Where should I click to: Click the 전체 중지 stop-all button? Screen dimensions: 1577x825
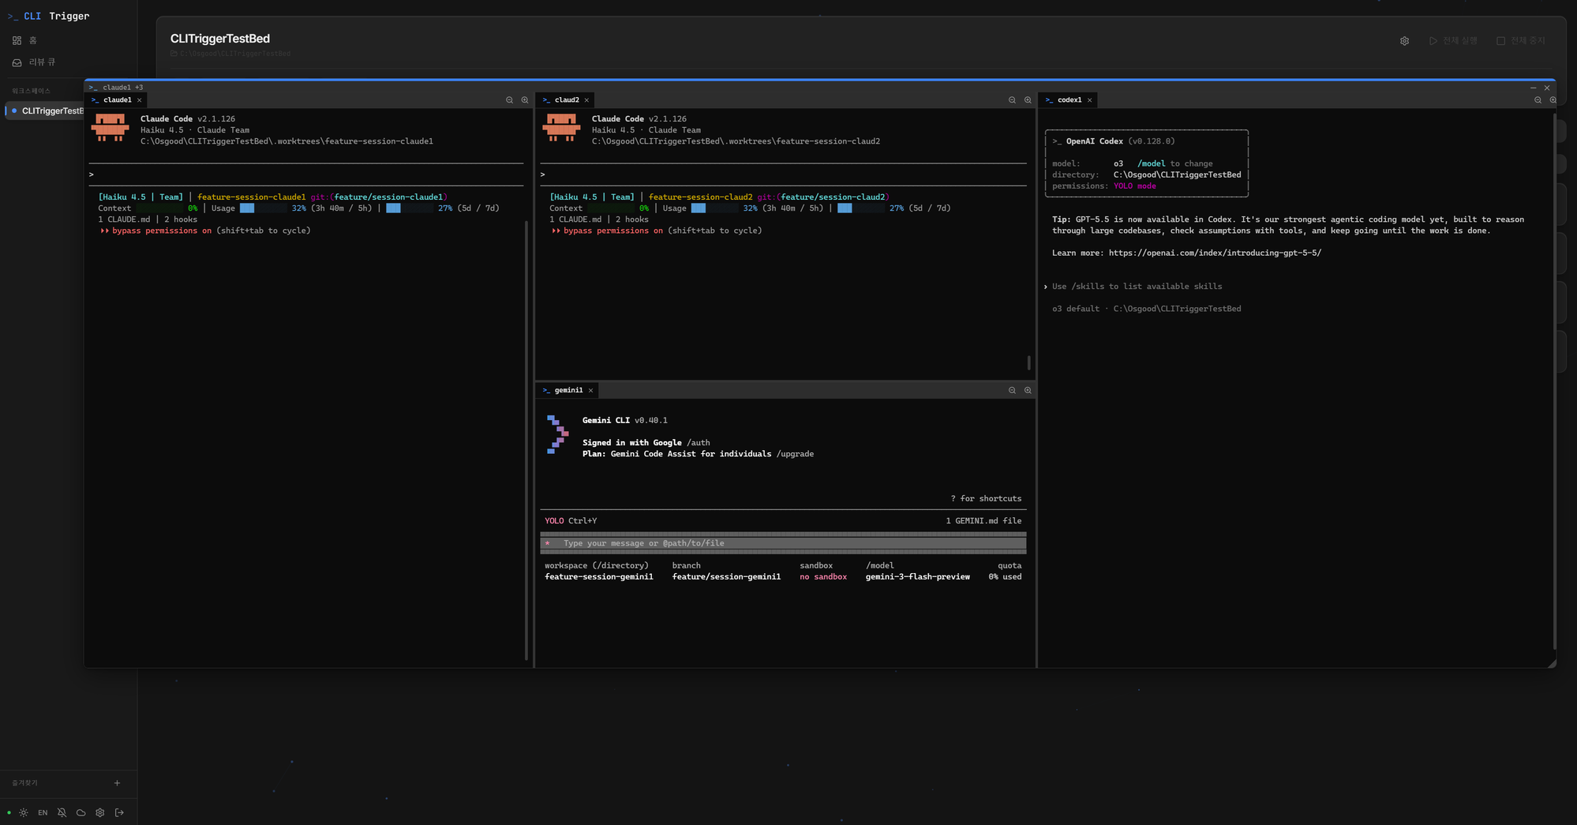(x=1521, y=41)
